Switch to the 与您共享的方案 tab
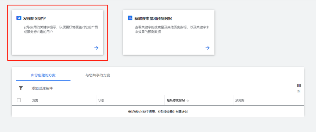 click(98, 75)
